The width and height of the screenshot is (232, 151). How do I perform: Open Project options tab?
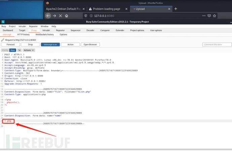tap(137, 30)
